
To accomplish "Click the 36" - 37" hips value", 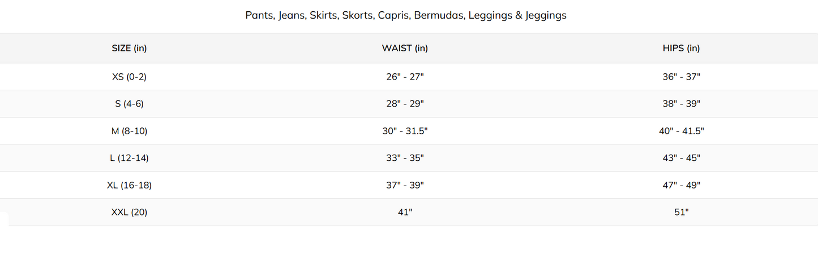I will click(681, 77).
